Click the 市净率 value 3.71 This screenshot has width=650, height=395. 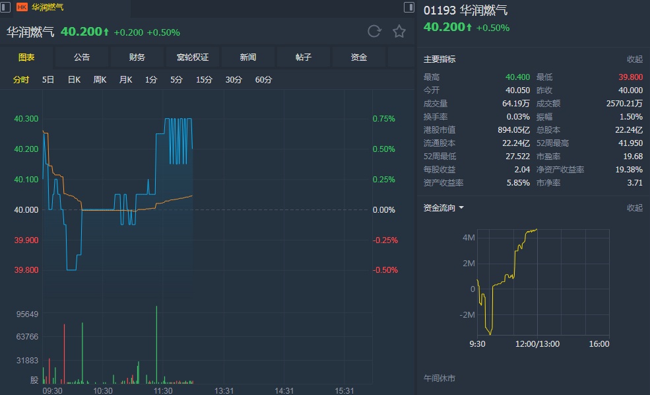click(x=635, y=183)
